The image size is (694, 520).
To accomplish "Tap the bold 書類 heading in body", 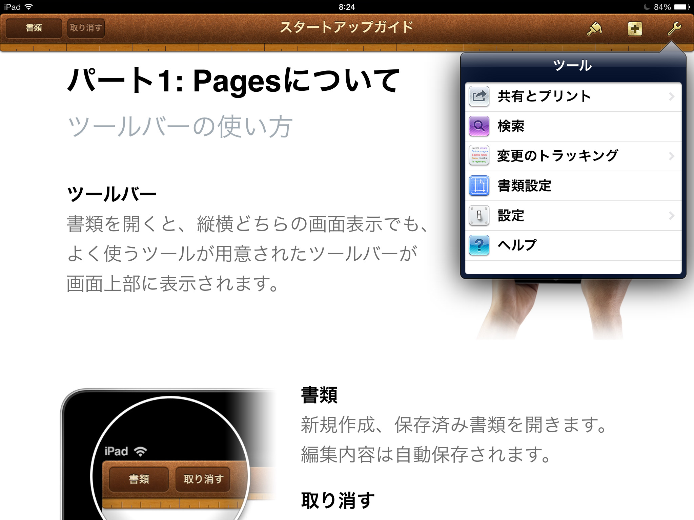I will coord(319,395).
